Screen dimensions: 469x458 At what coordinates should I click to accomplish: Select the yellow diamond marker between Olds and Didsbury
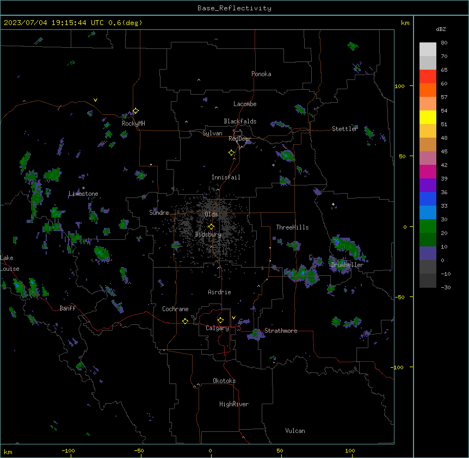tap(211, 226)
